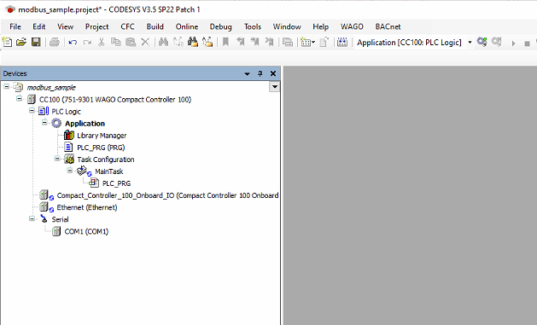Open the Online menu
537x325 pixels.
[x=187, y=26]
